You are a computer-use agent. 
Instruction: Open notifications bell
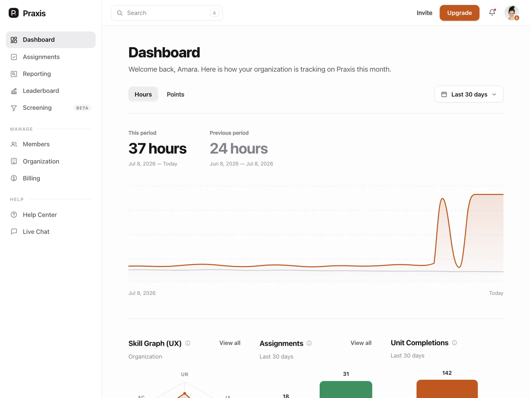(492, 13)
